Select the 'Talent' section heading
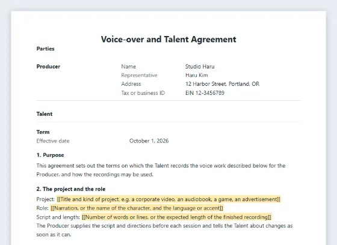This screenshot has width=337, height=245. pyautogui.click(x=45, y=114)
